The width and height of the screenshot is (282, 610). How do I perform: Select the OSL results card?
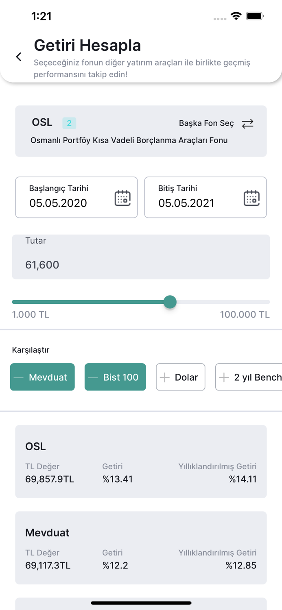coord(141,461)
